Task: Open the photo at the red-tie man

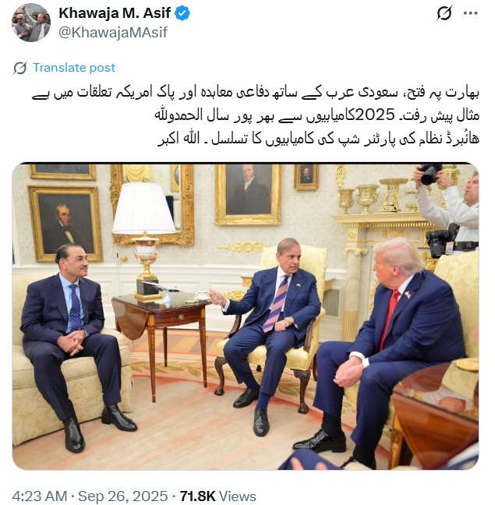Action: (x=393, y=335)
